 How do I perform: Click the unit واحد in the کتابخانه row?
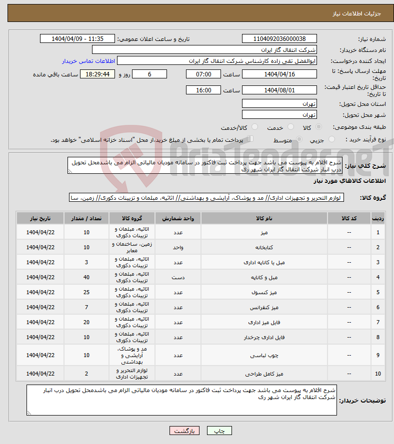[178, 247]
